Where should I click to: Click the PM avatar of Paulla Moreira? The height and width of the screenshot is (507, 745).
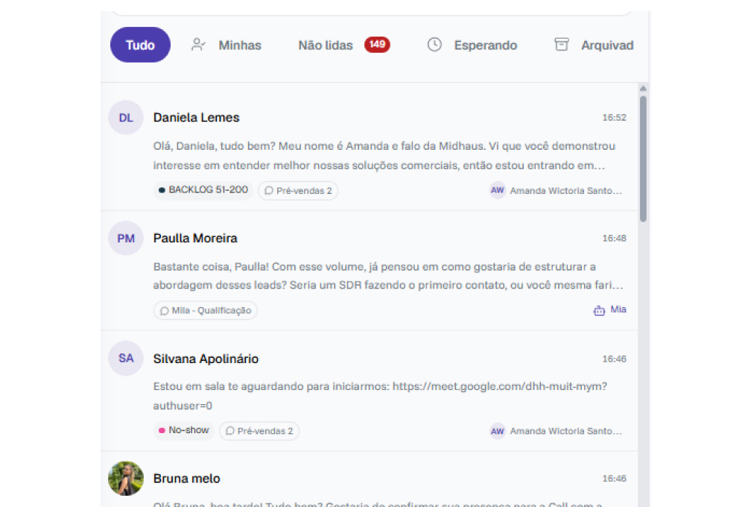tap(126, 239)
